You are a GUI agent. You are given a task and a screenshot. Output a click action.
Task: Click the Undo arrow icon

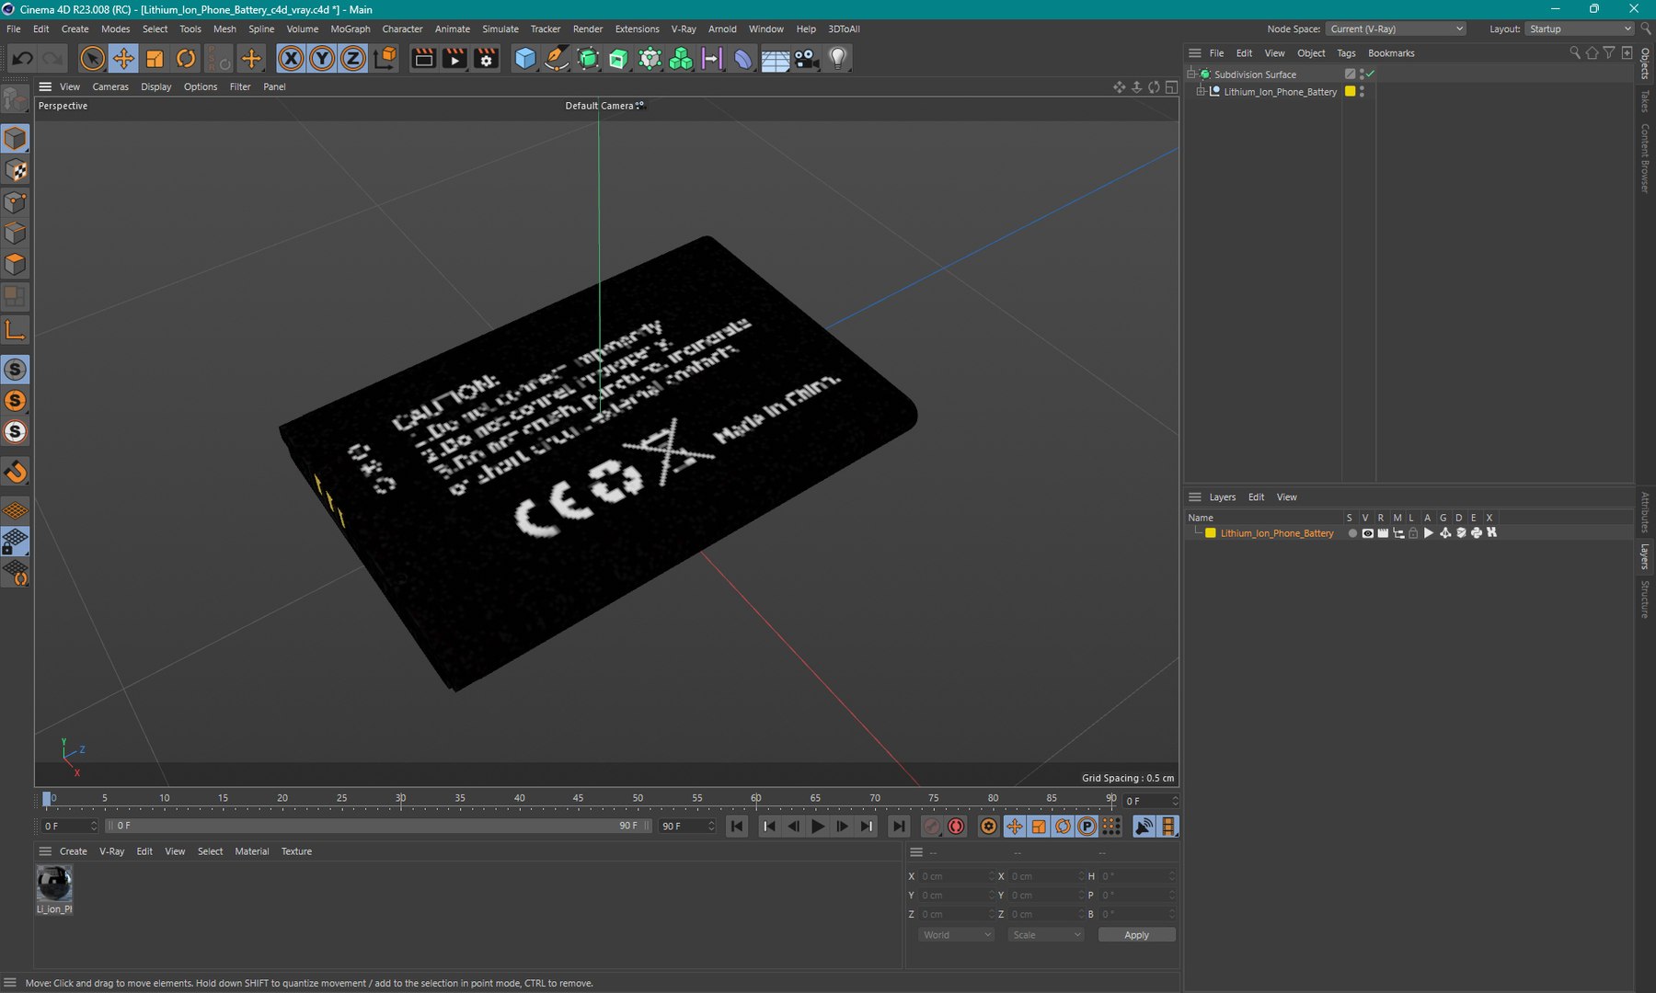[22, 59]
